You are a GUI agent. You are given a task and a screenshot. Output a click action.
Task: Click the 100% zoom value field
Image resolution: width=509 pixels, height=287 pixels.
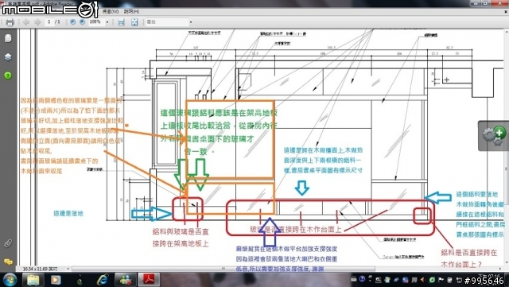96,21
